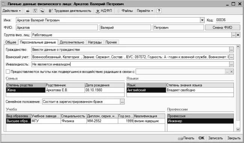Select birth date 08.10.1980 cell
The height and width of the screenshot is (143, 244).
pos(105,90)
